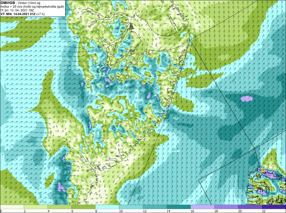The image size is (286, 213).
Task: Click the medium purple 18–20 m/s legend swatch
Action: 226,207
